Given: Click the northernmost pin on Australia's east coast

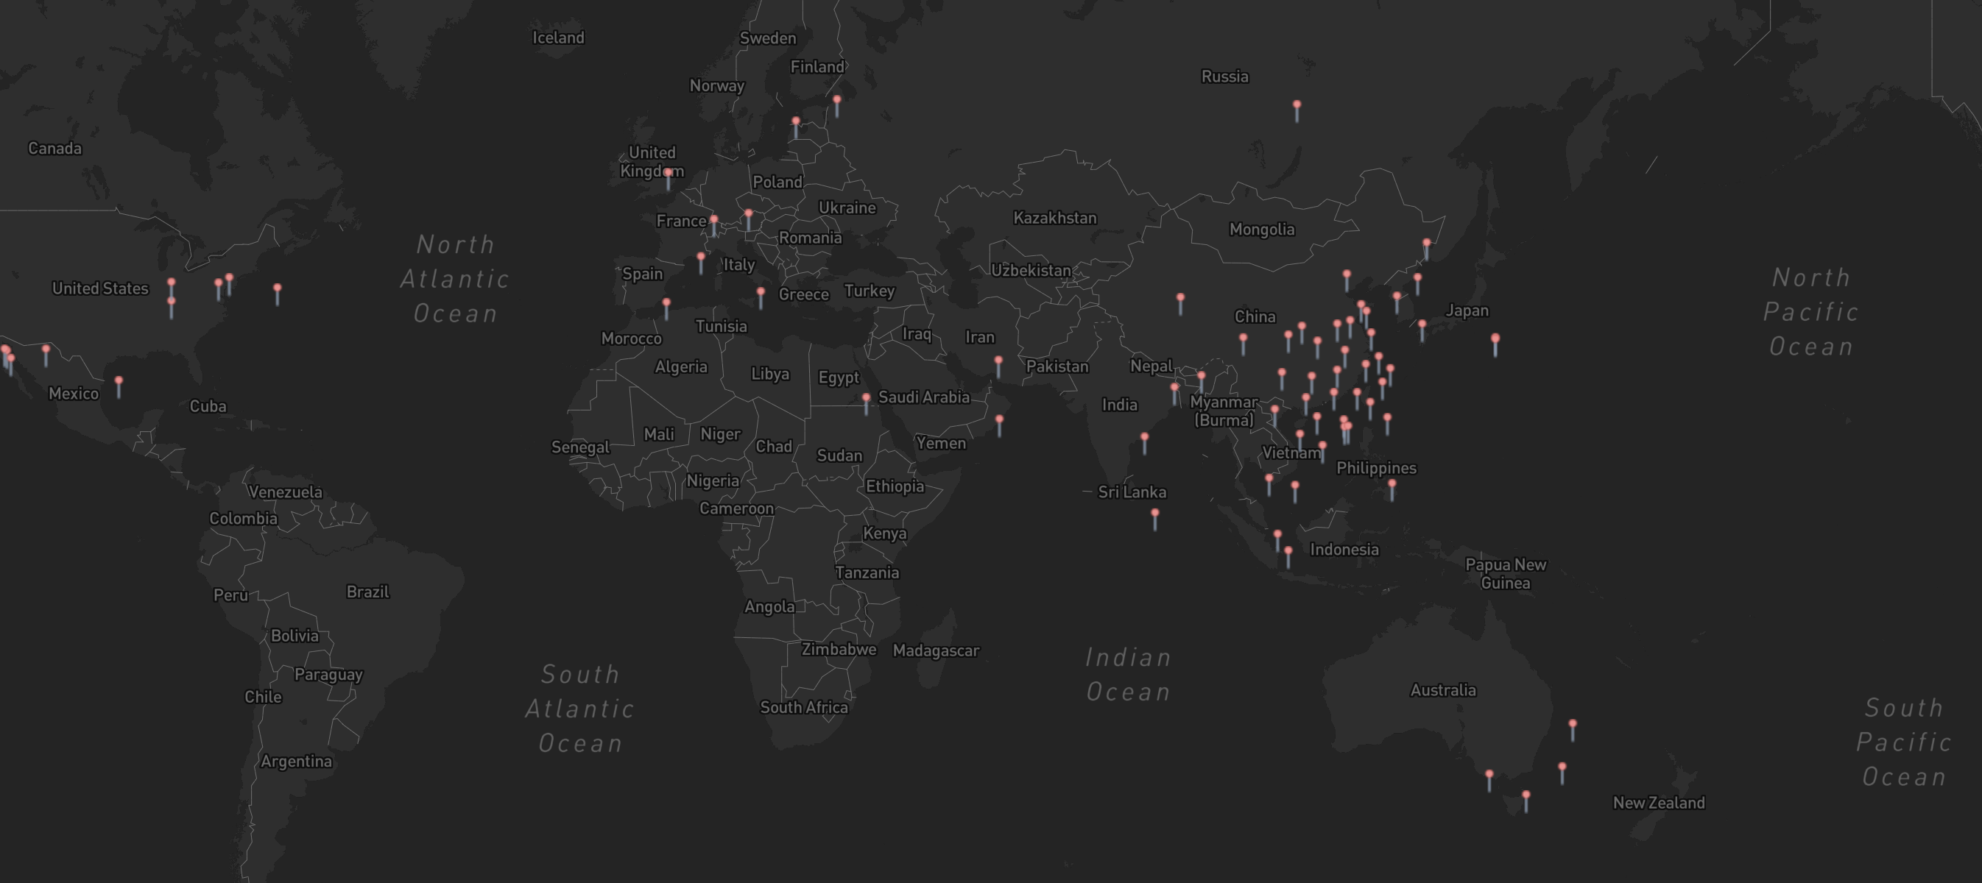Looking at the screenshot, I should [1573, 726].
